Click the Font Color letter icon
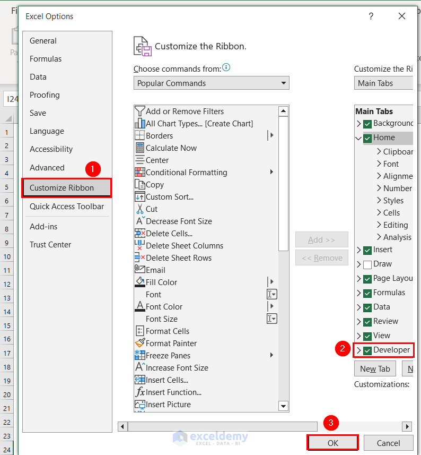The image size is (421, 455). tap(140, 306)
